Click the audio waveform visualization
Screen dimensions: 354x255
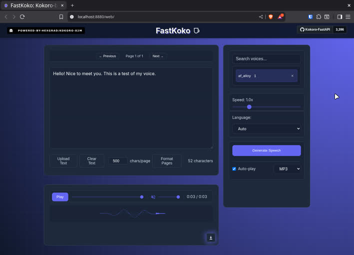click(131, 213)
